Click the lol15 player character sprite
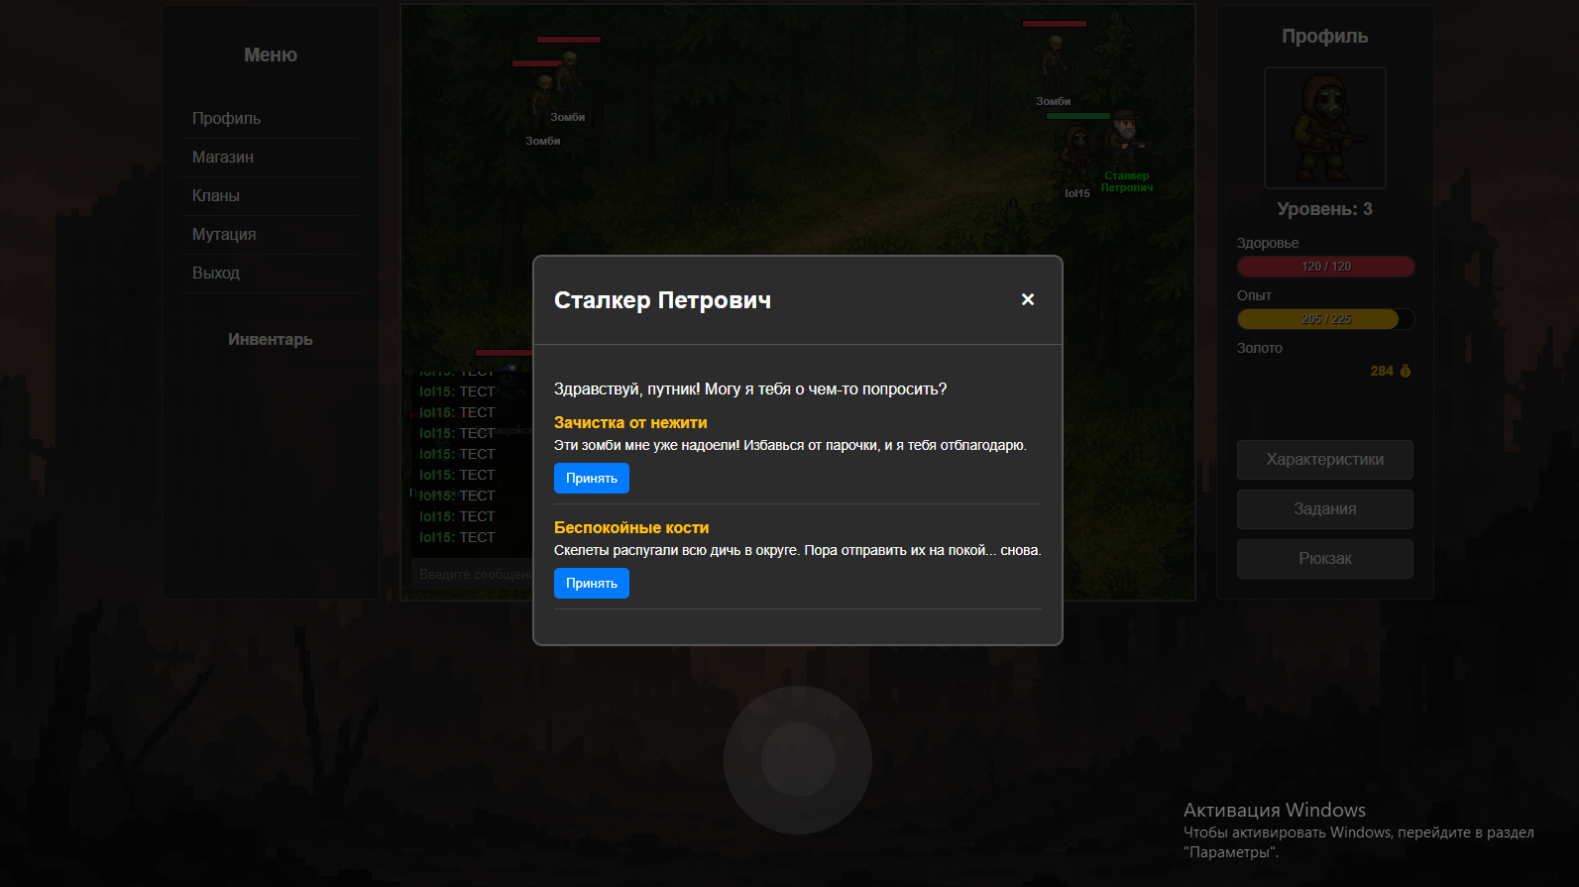 pyautogui.click(x=1076, y=156)
